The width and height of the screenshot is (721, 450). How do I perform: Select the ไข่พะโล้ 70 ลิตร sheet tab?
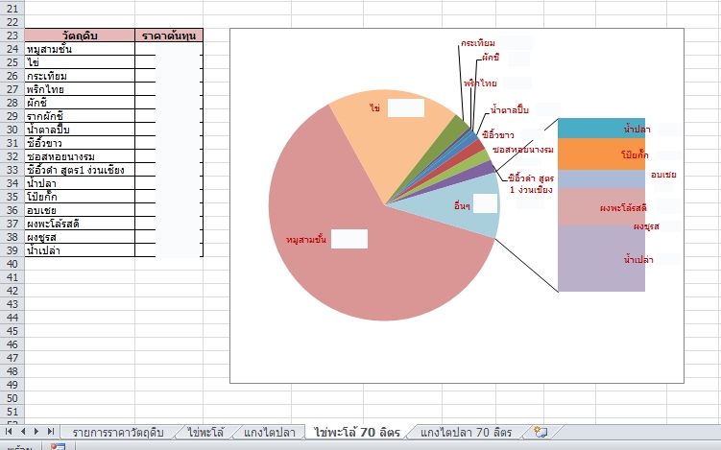[x=357, y=432]
